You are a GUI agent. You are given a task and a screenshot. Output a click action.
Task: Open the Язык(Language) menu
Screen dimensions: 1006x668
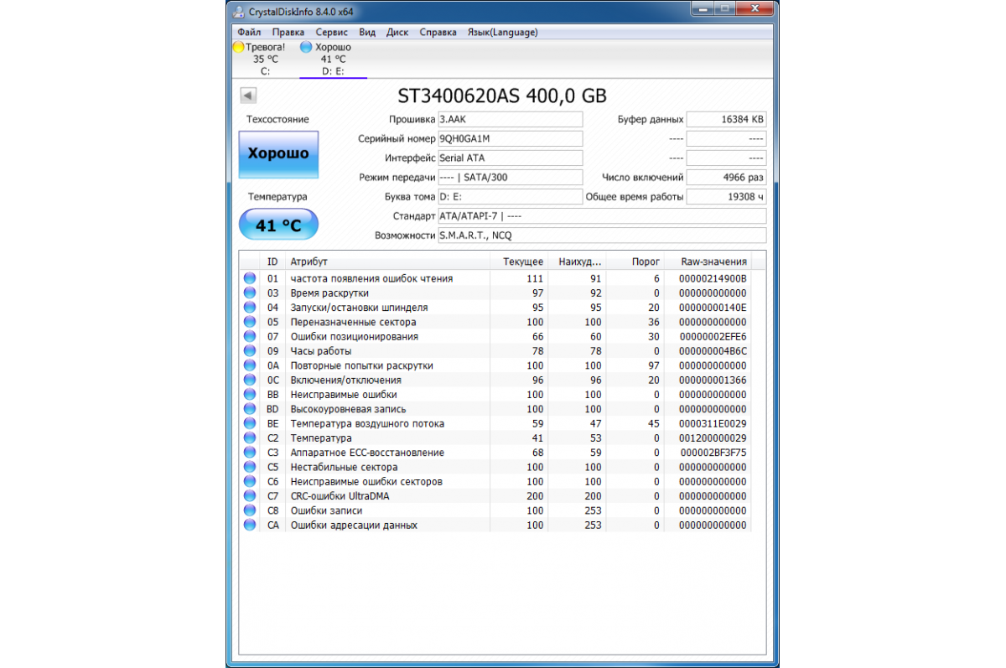[x=502, y=33]
